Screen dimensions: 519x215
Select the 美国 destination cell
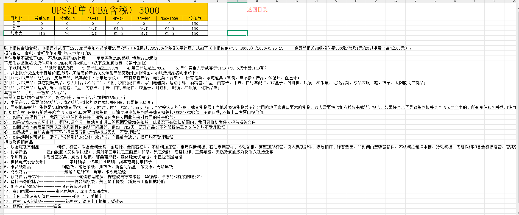[x=16, y=29]
